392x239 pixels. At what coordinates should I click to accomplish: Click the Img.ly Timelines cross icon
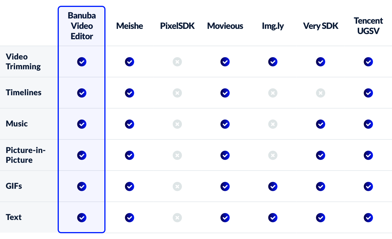click(x=273, y=93)
